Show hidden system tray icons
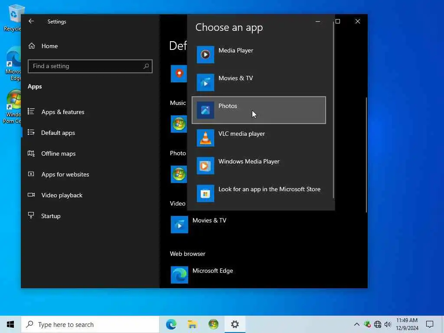 coord(357,324)
